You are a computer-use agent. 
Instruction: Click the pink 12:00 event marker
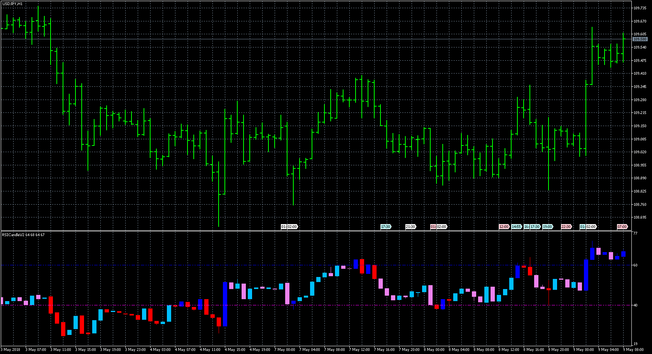tap(504, 227)
